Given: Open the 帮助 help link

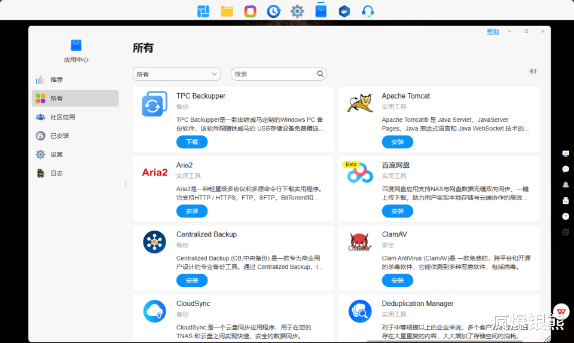Looking at the screenshot, I should pos(493,32).
